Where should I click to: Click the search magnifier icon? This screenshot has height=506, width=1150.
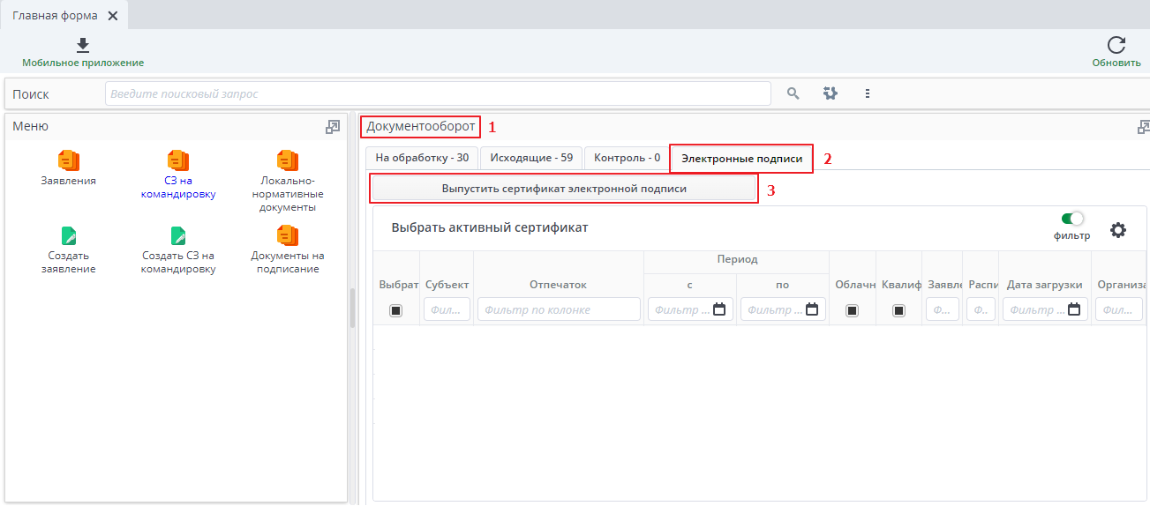(x=793, y=93)
